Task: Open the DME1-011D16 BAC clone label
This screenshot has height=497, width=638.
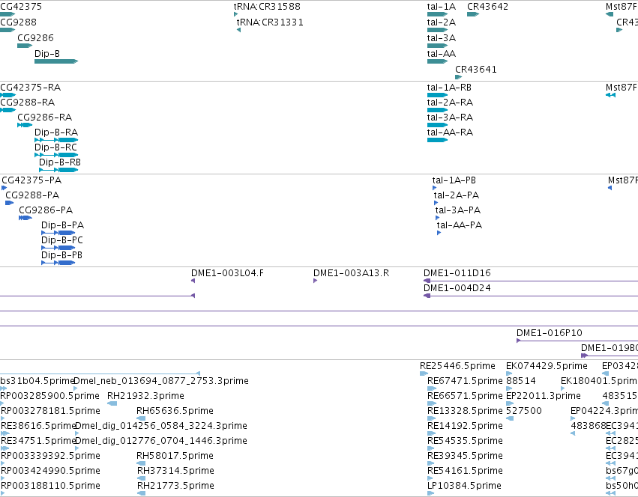Action: 457,273
